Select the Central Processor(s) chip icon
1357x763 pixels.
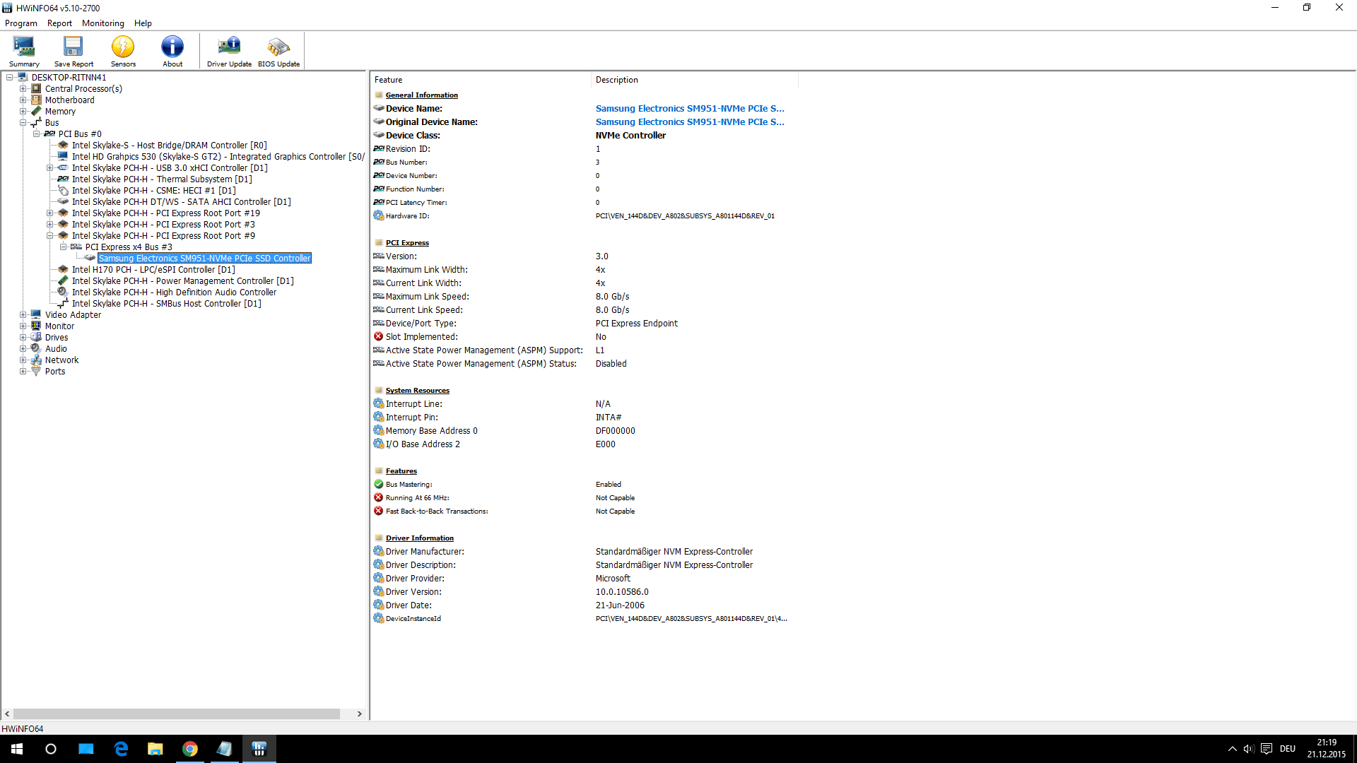[36, 89]
